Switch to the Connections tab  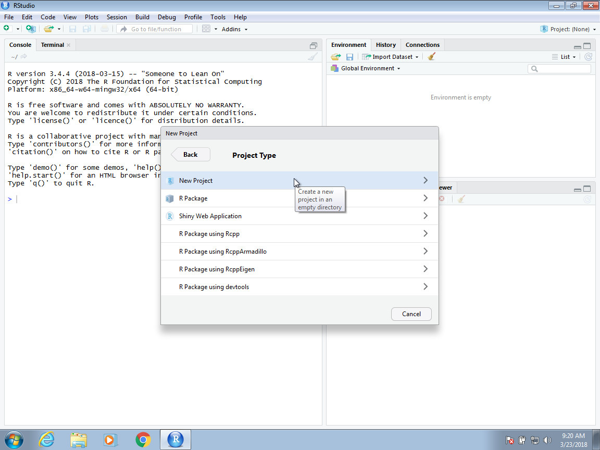(x=422, y=45)
